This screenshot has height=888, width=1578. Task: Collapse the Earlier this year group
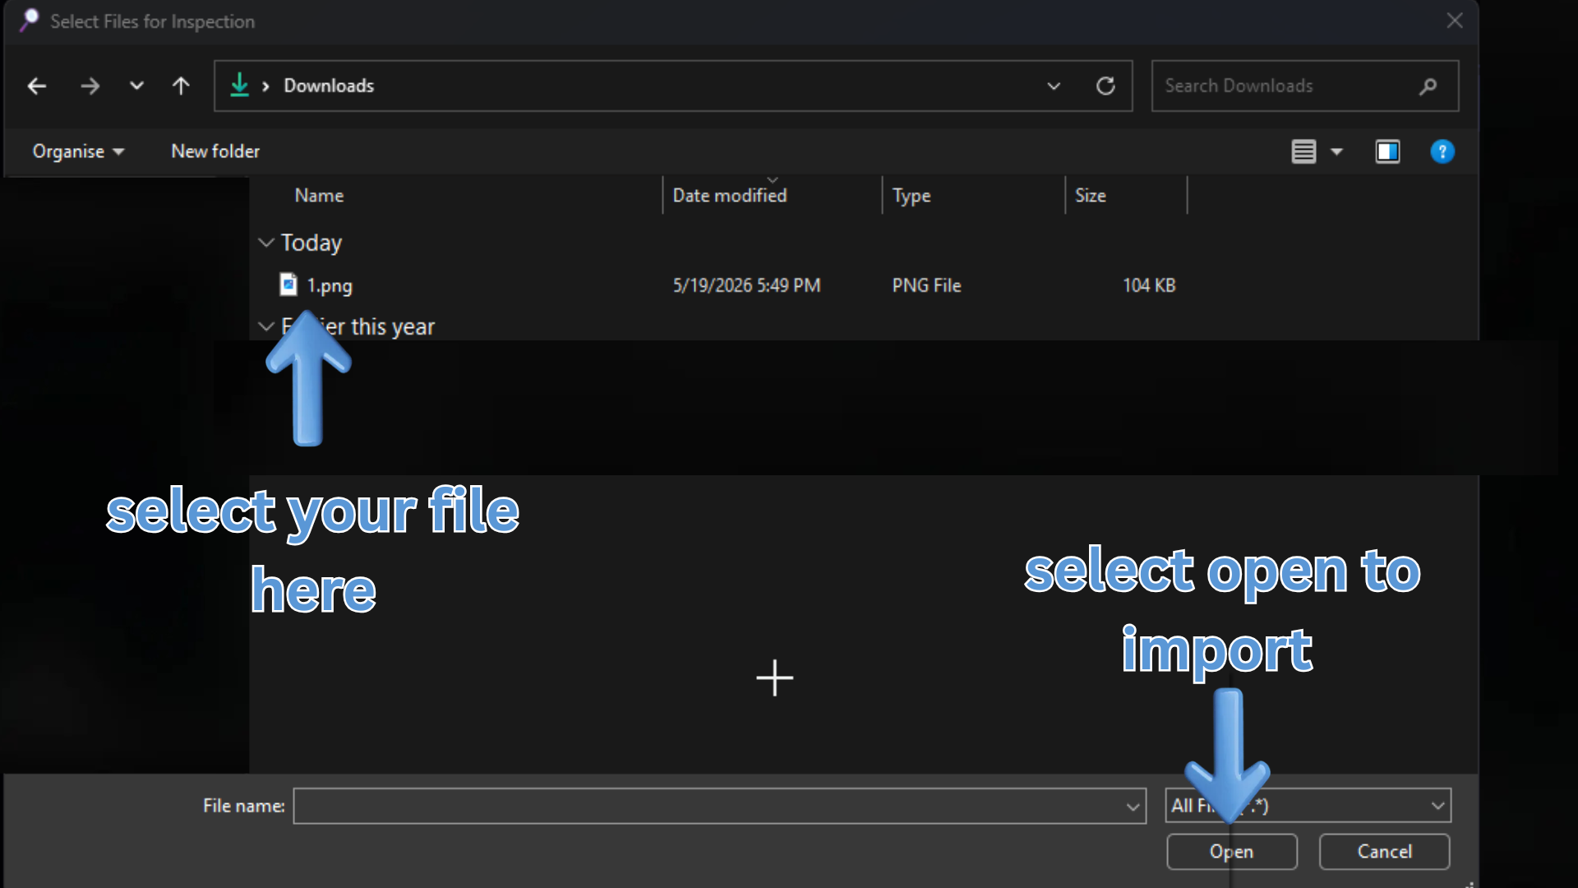(265, 326)
